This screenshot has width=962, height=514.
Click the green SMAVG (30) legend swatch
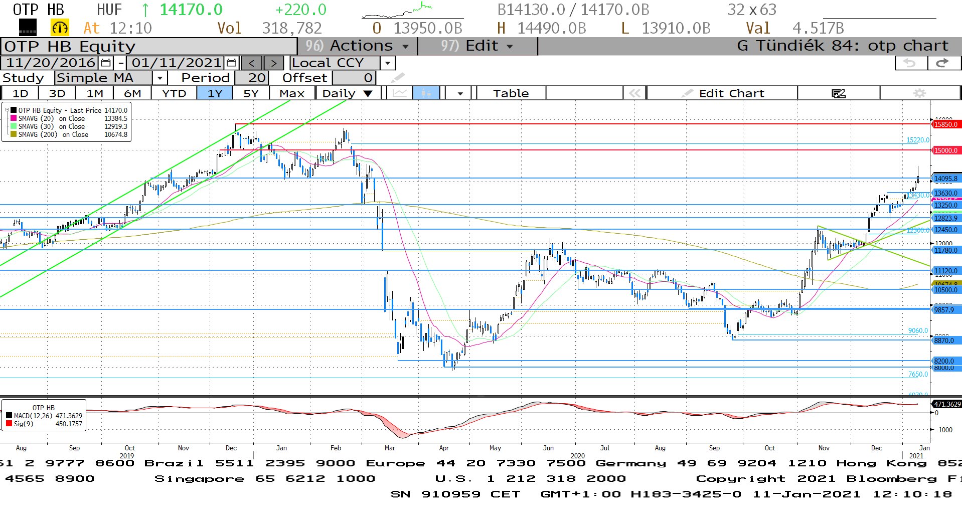pyautogui.click(x=14, y=126)
